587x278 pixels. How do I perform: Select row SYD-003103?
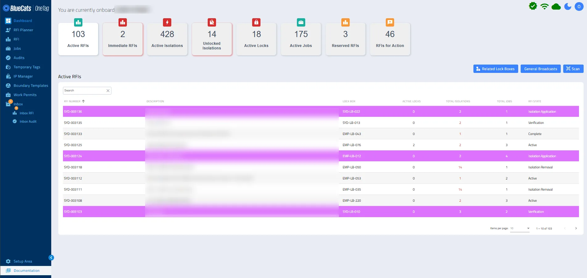[321, 212]
